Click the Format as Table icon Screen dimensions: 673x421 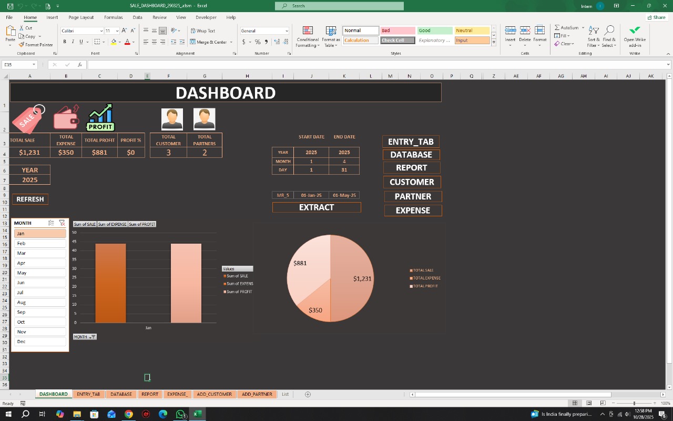331,36
